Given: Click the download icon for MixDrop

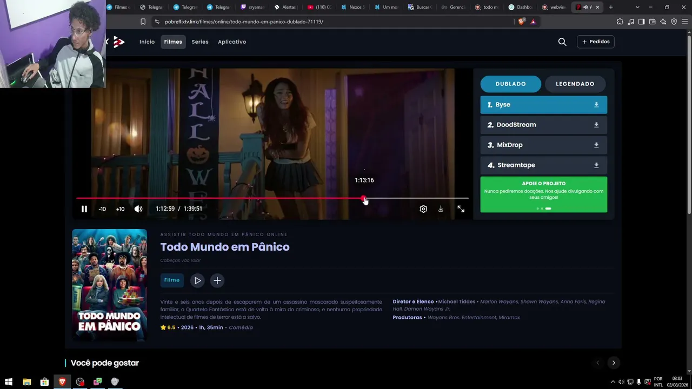Looking at the screenshot, I should click(596, 145).
